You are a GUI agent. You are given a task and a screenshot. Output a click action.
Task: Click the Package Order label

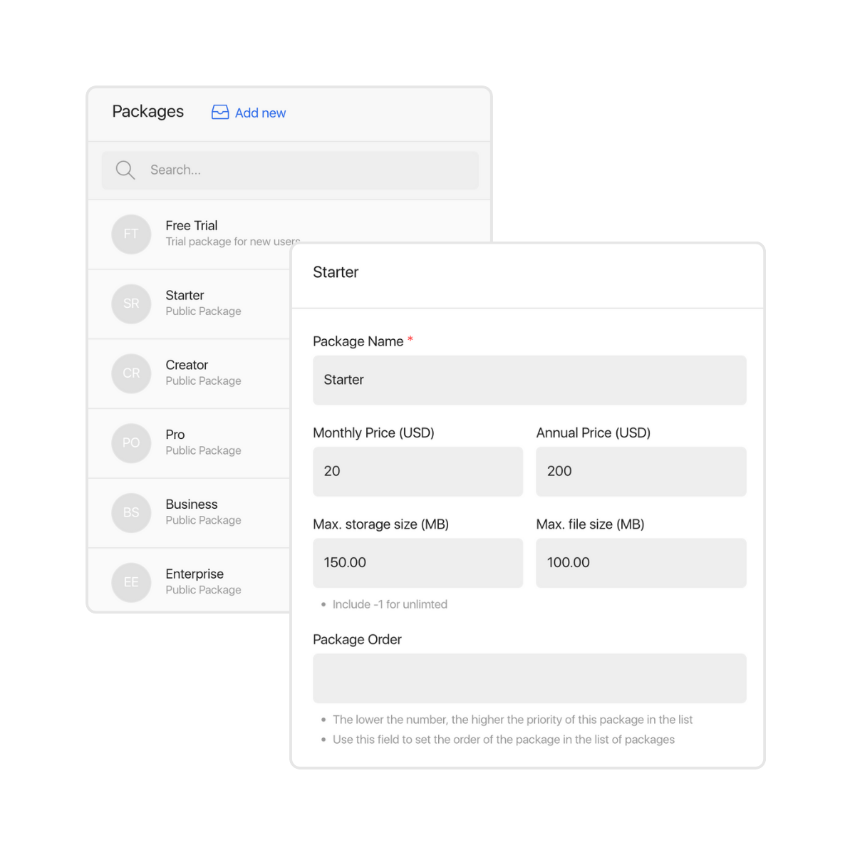(357, 640)
